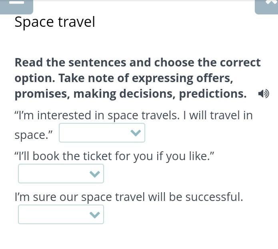Click the chevron arrow of first answer dropdown
Viewport: 278px width, 249px height.
(x=136, y=133)
